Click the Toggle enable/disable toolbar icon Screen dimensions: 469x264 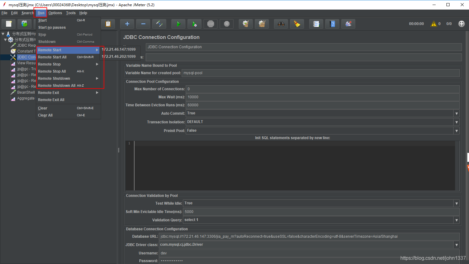(x=159, y=24)
